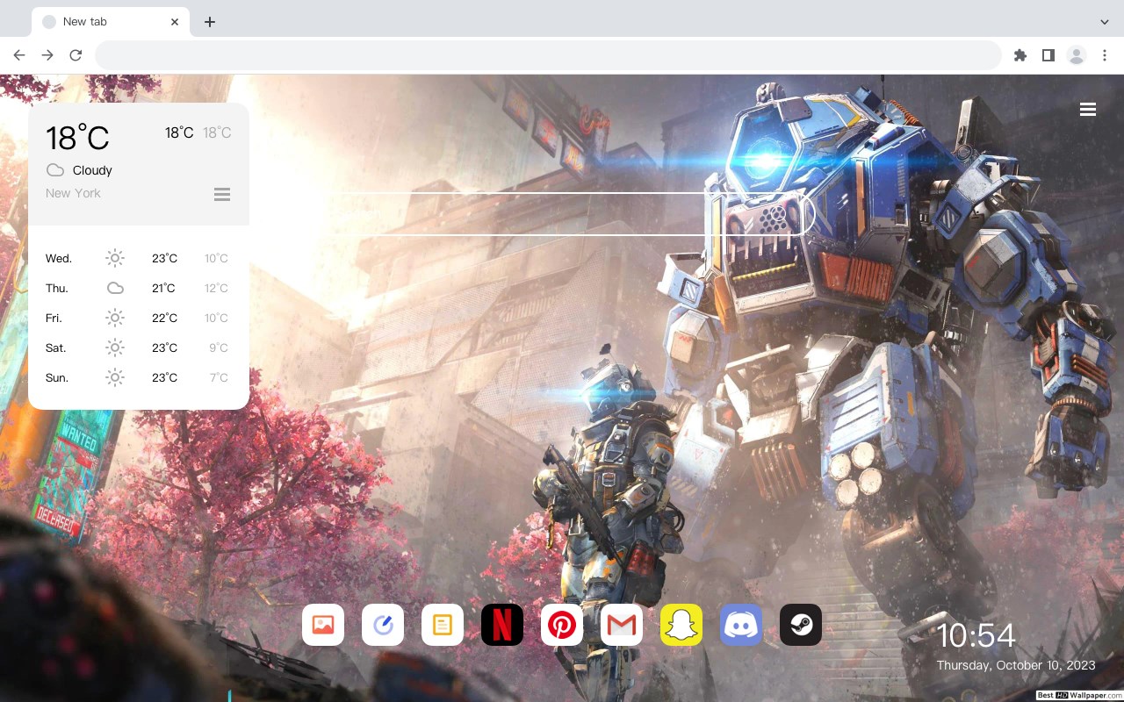
Task: Click the large 18°C current temperature
Action: click(77, 138)
